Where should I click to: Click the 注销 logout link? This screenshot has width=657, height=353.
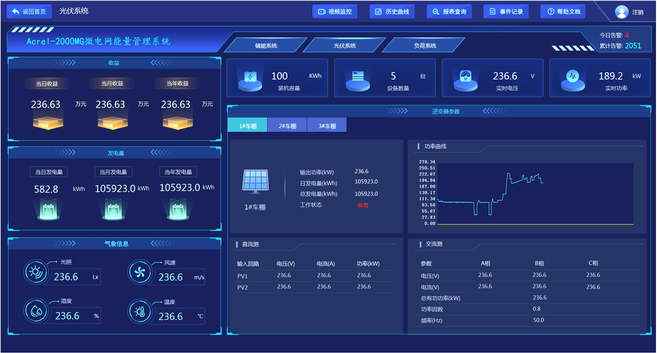pos(638,12)
